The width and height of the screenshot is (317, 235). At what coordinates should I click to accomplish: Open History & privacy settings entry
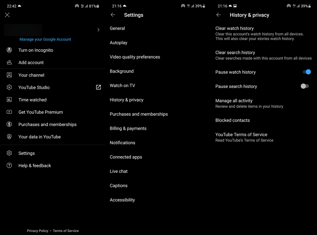point(127,100)
